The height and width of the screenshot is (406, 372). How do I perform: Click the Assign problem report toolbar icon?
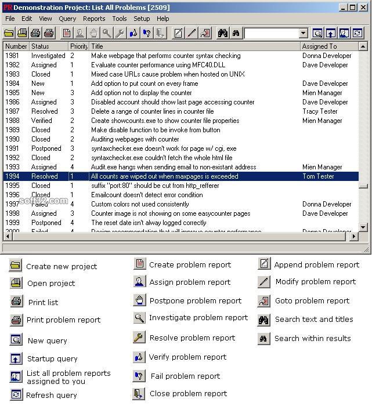click(80, 33)
